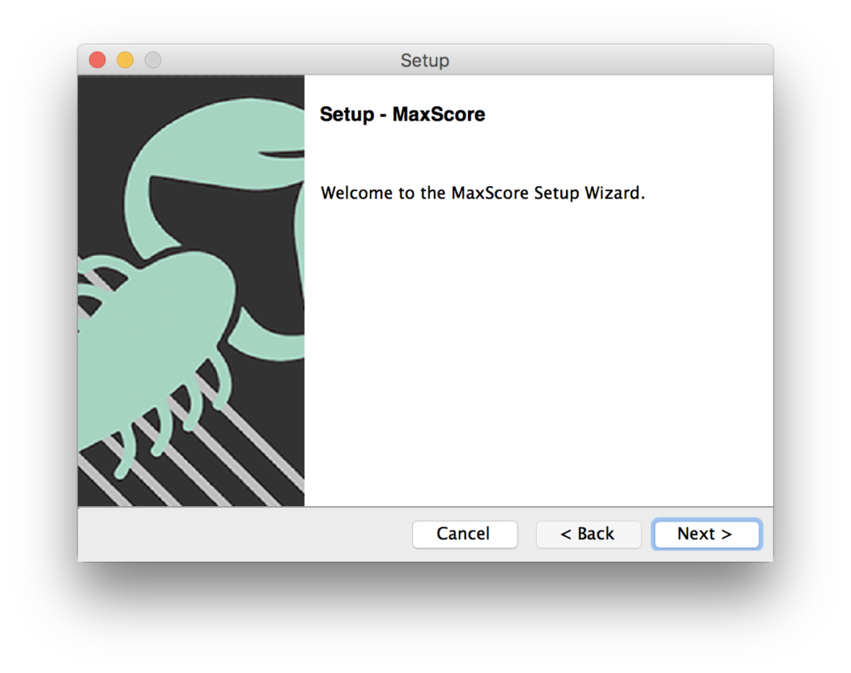Click "Welcome to the MaxScore Setup Wizard." text
Image resolution: width=851 pixels, height=673 pixels.
point(483,194)
